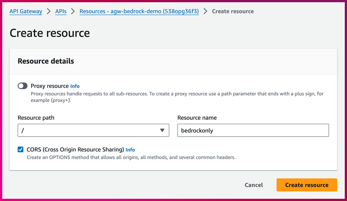Open Info link next to Proxy resource

(x=75, y=86)
